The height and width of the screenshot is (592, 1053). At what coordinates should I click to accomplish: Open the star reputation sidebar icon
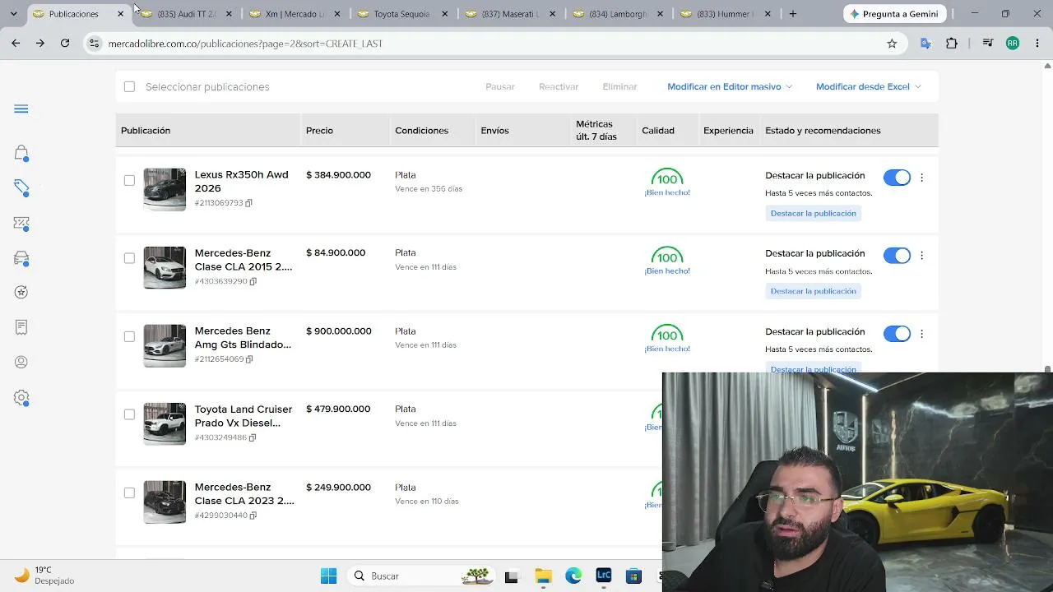click(x=21, y=292)
